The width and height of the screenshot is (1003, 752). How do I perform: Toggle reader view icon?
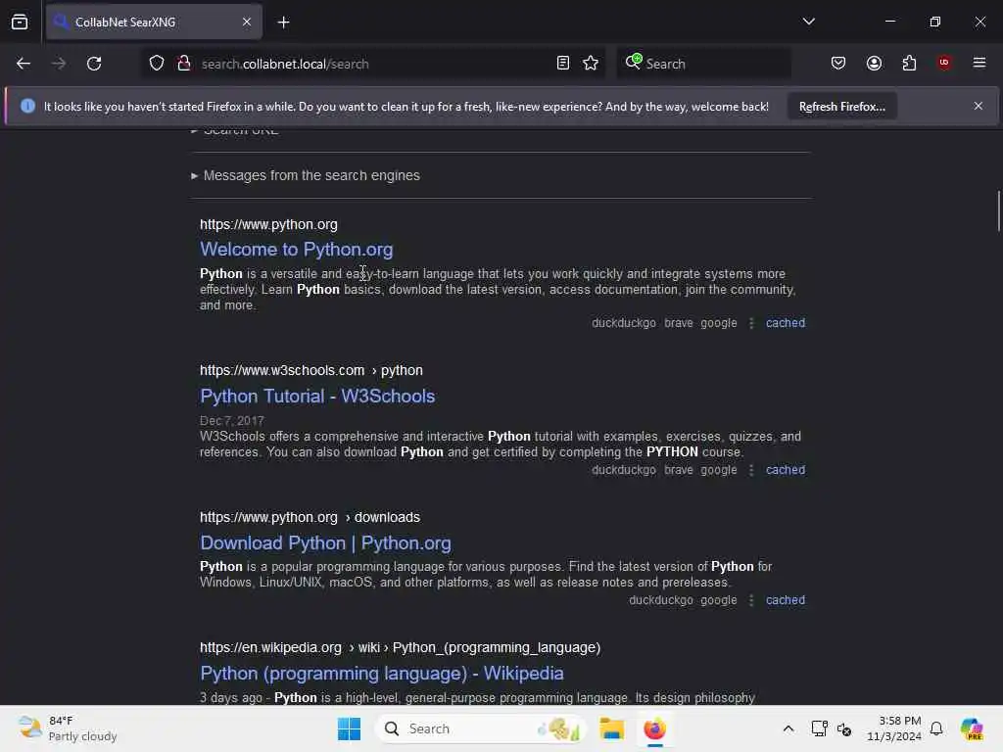tap(563, 64)
